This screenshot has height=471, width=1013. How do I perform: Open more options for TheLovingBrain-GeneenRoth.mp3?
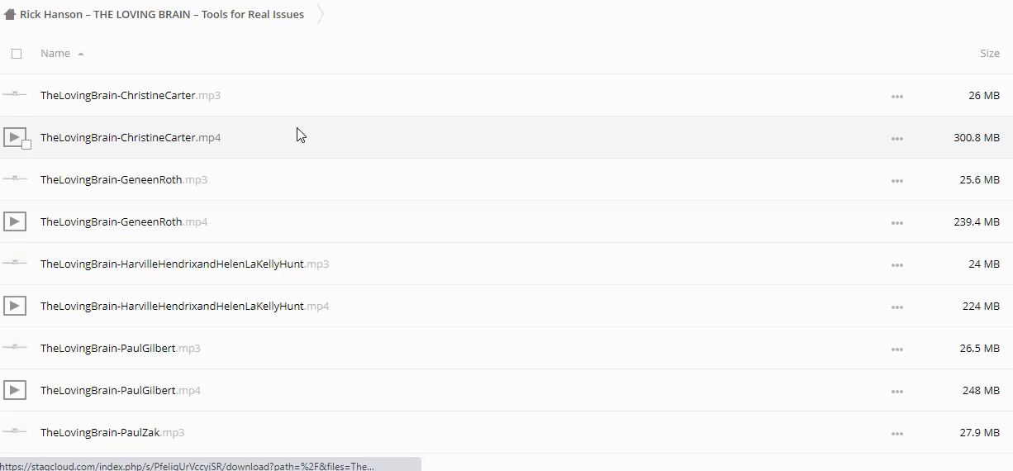point(896,180)
